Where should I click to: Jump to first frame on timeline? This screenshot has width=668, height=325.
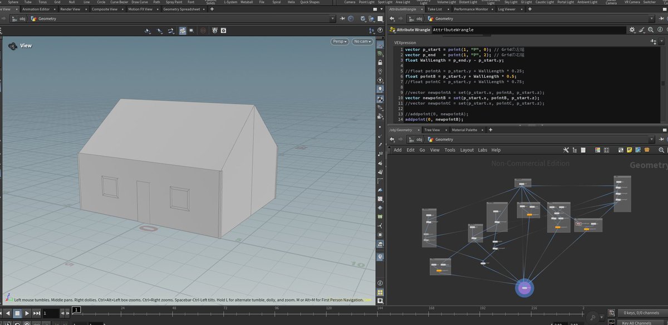[x=2, y=314]
